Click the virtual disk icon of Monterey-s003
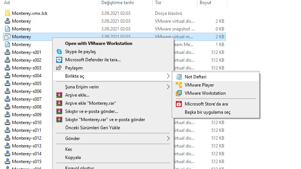The image size is (301, 169). pos(7,68)
